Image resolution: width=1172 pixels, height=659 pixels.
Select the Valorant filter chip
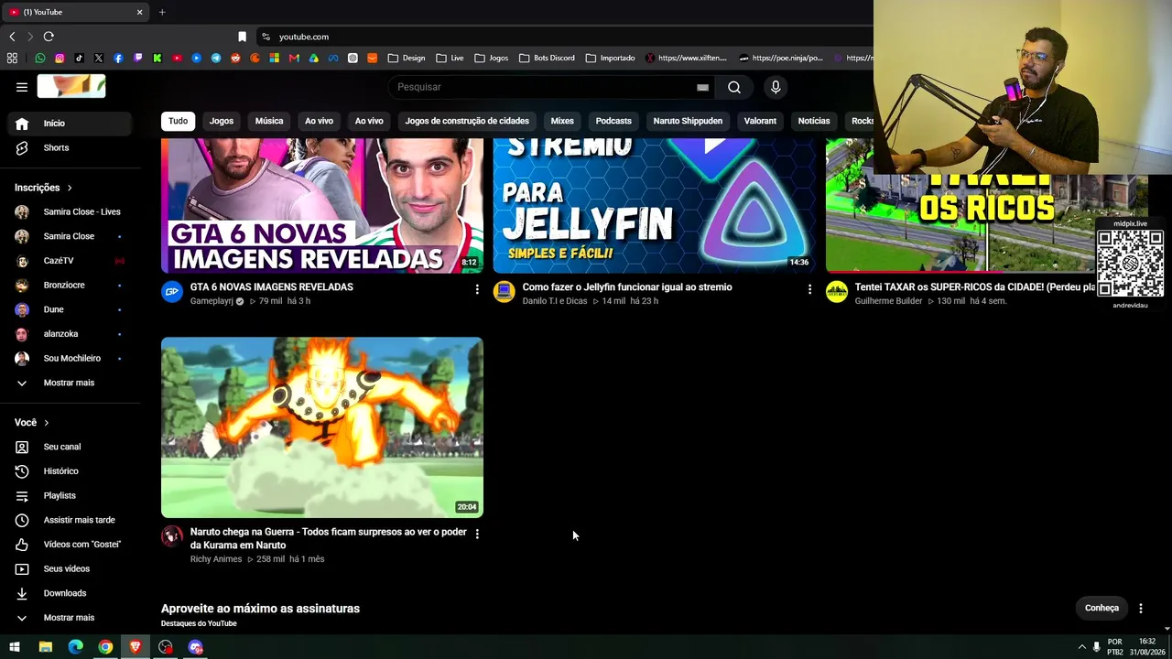[760, 121]
